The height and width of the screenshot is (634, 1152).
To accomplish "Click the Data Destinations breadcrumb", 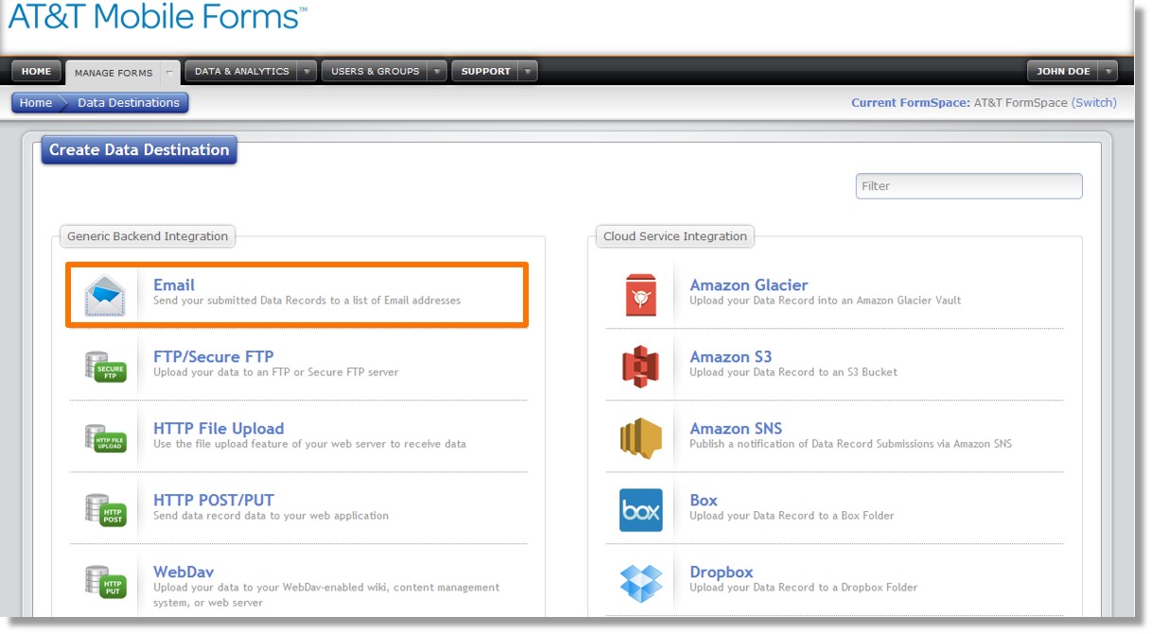I will click(129, 103).
